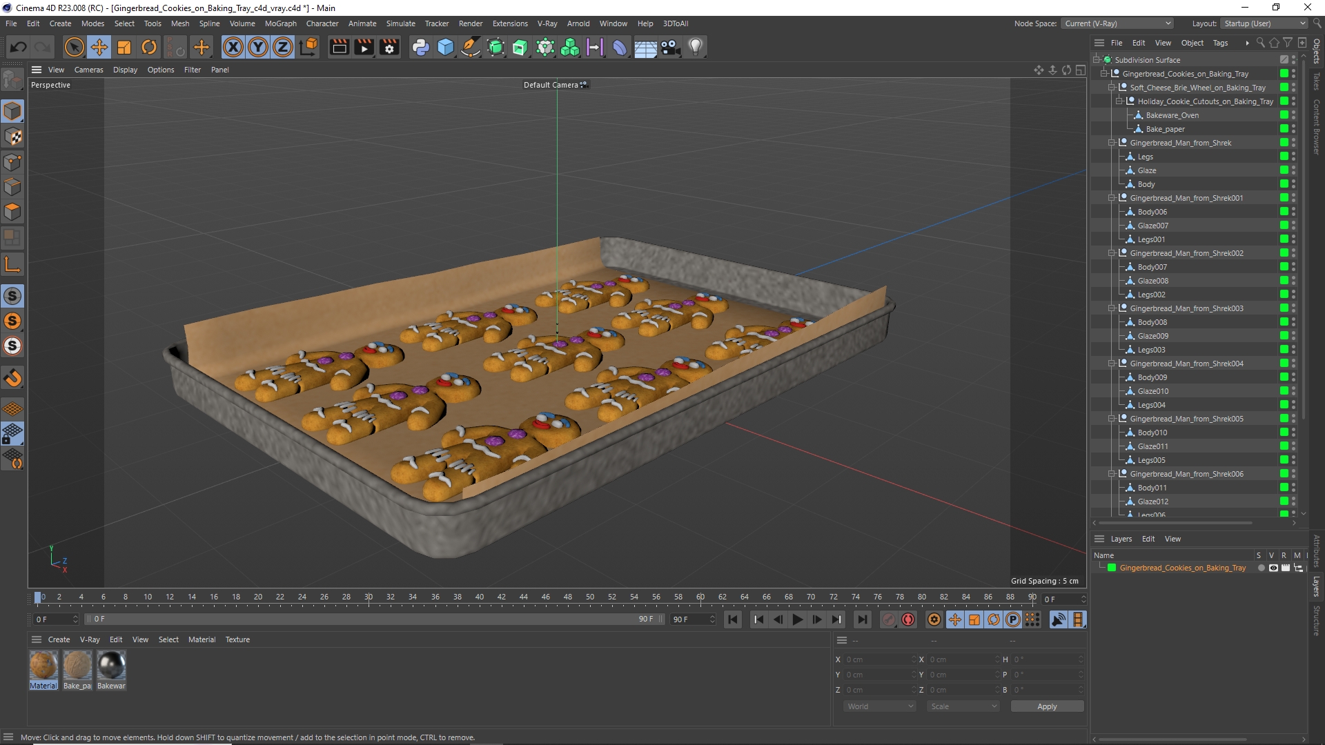This screenshot has height=745, width=1325.
Task: Toggle visibility dots for Bakeware_Oven
Action: 1293,115
